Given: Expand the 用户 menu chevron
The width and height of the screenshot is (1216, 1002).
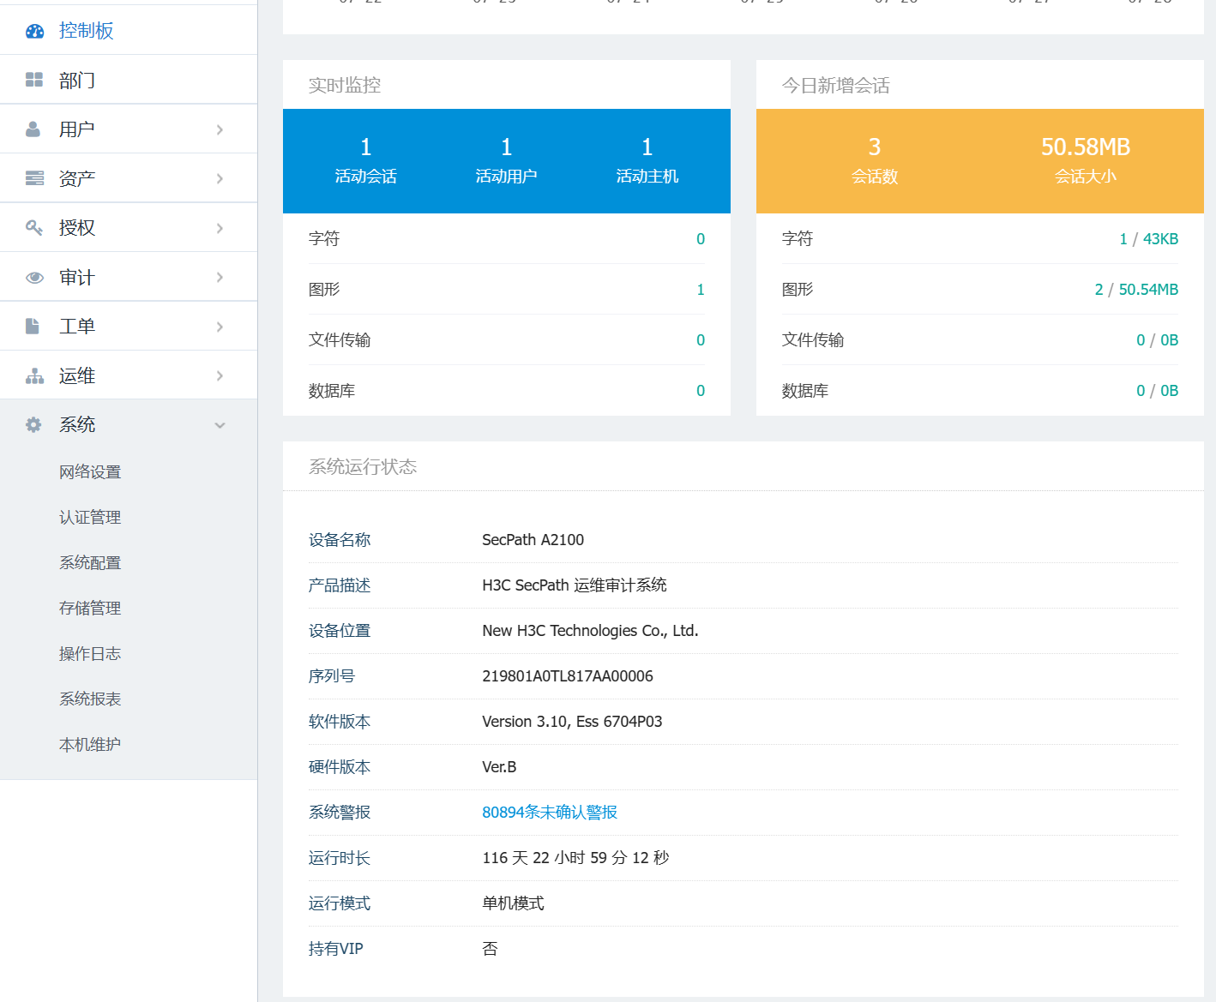Looking at the screenshot, I should [x=220, y=129].
